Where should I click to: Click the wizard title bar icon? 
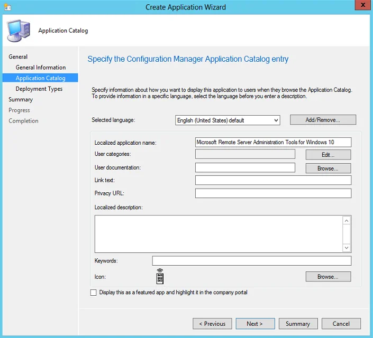[7, 7]
